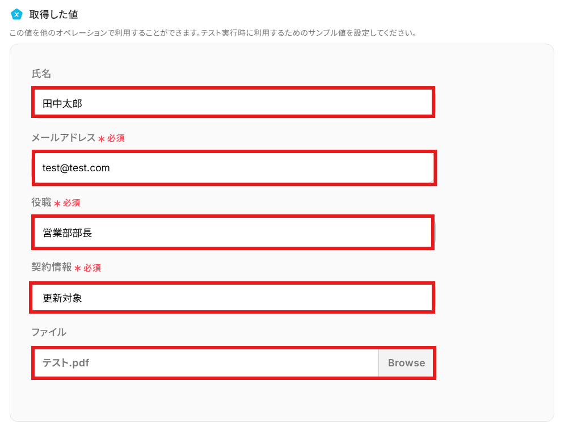Click the blue pentagon icon beside 取得した値
The width and height of the screenshot is (569, 431).
click(x=16, y=14)
